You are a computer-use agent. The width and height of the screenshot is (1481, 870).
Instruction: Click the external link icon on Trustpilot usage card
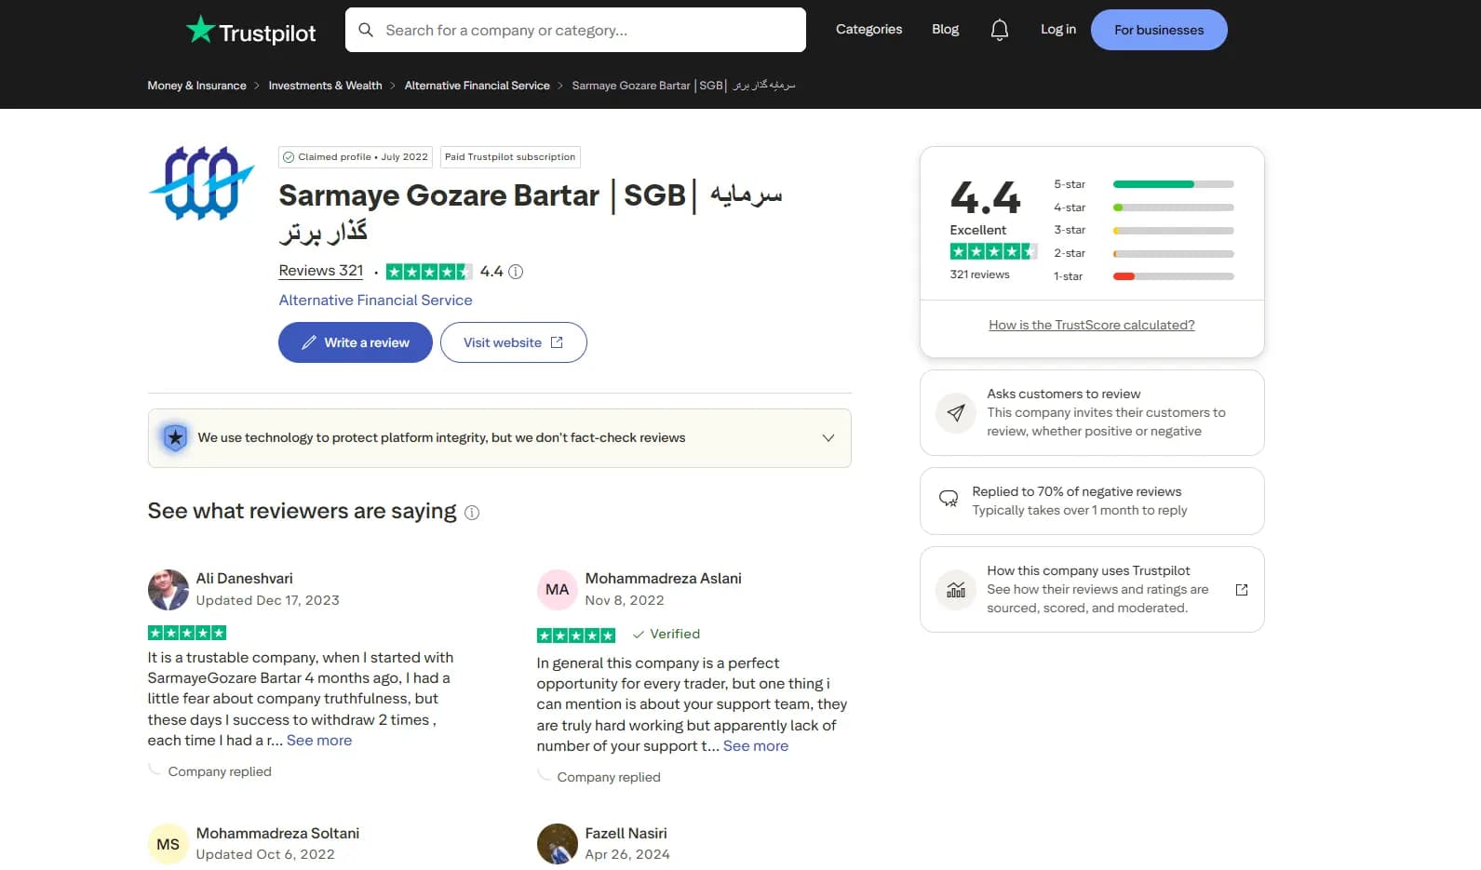tap(1241, 590)
